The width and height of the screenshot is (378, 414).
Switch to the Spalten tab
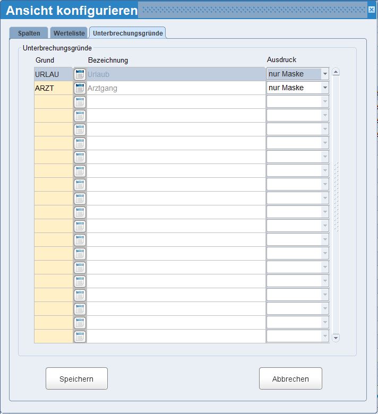(29, 33)
